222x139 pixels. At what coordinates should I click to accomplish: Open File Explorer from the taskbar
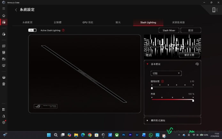click(x=76, y=135)
